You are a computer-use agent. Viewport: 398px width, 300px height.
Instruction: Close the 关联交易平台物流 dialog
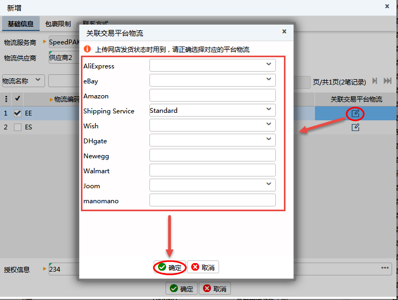point(284,32)
